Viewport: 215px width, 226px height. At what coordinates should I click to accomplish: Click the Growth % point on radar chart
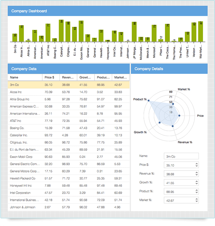tap(159, 123)
